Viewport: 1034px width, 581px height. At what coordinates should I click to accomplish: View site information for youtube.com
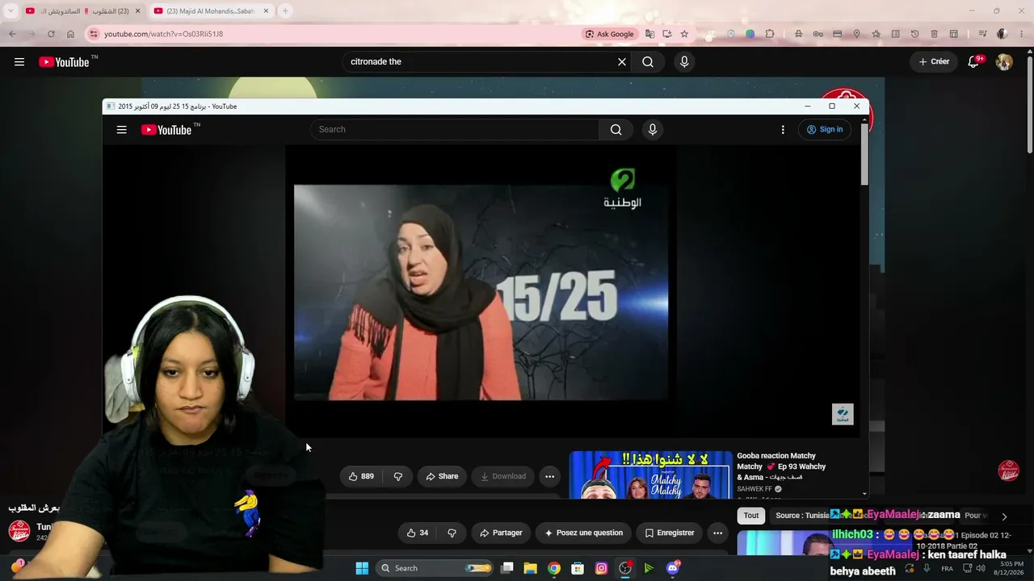pyautogui.click(x=94, y=34)
